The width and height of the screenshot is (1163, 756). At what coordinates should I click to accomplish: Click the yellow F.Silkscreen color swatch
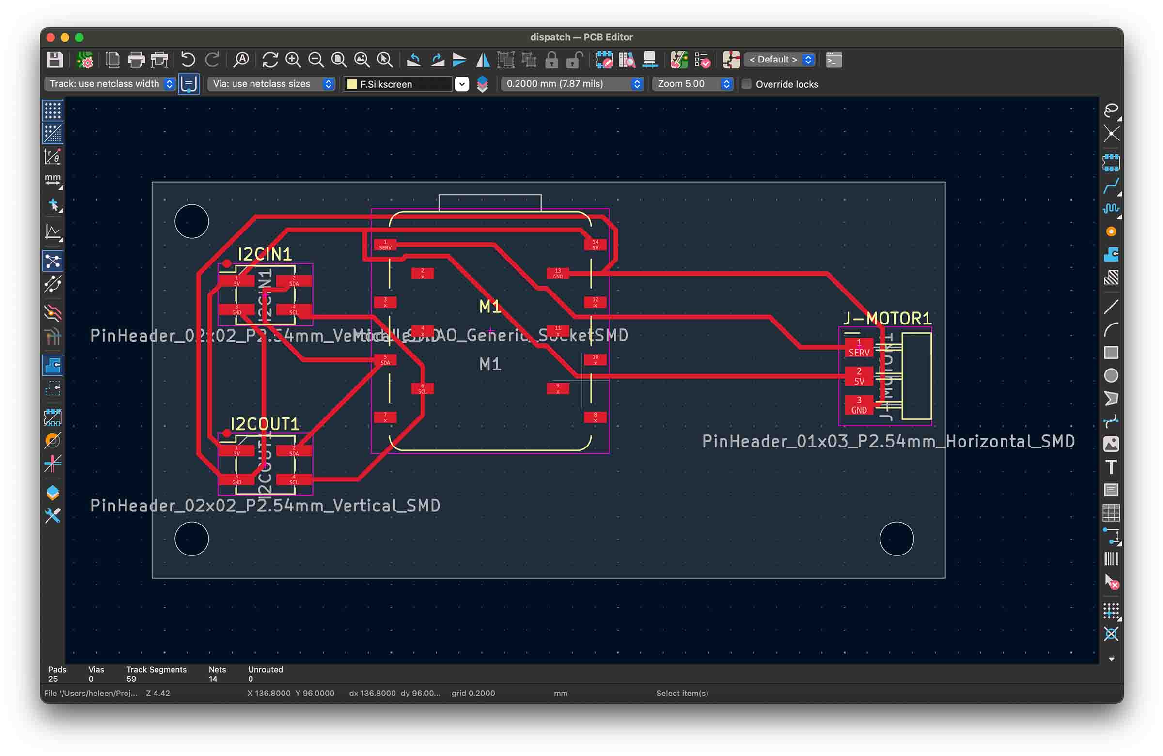[352, 84]
